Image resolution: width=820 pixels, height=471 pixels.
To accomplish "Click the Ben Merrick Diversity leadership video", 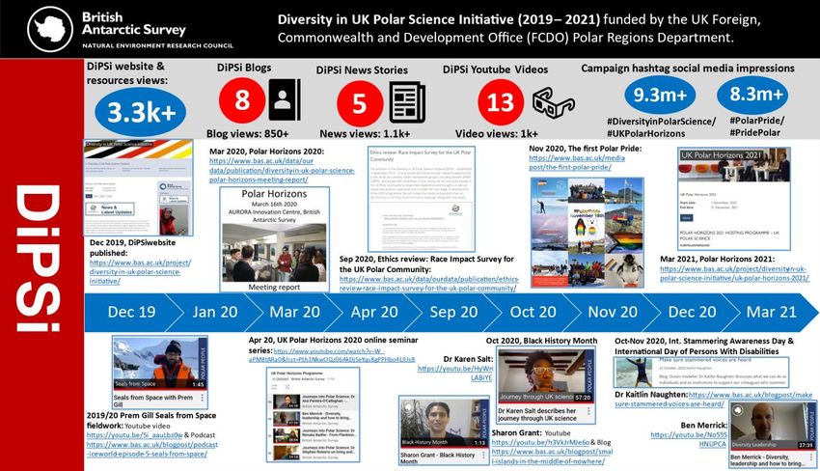I will tap(773, 434).
